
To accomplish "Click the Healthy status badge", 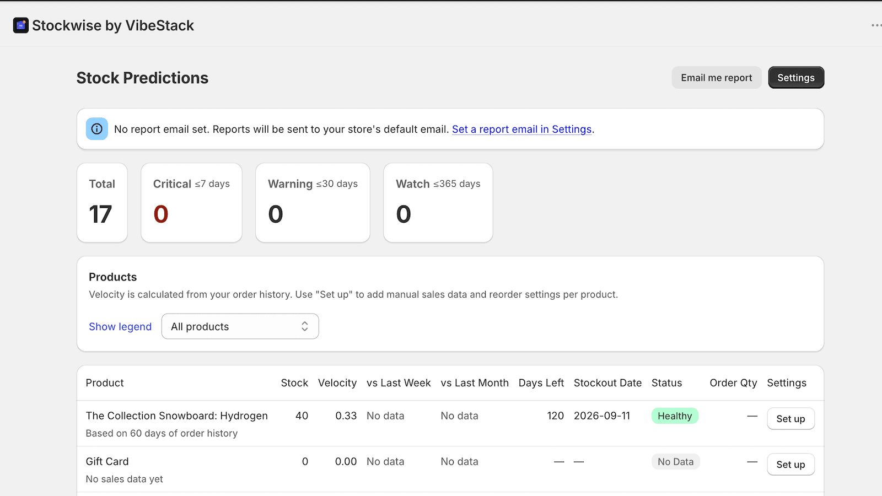I will tap(675, 416).
